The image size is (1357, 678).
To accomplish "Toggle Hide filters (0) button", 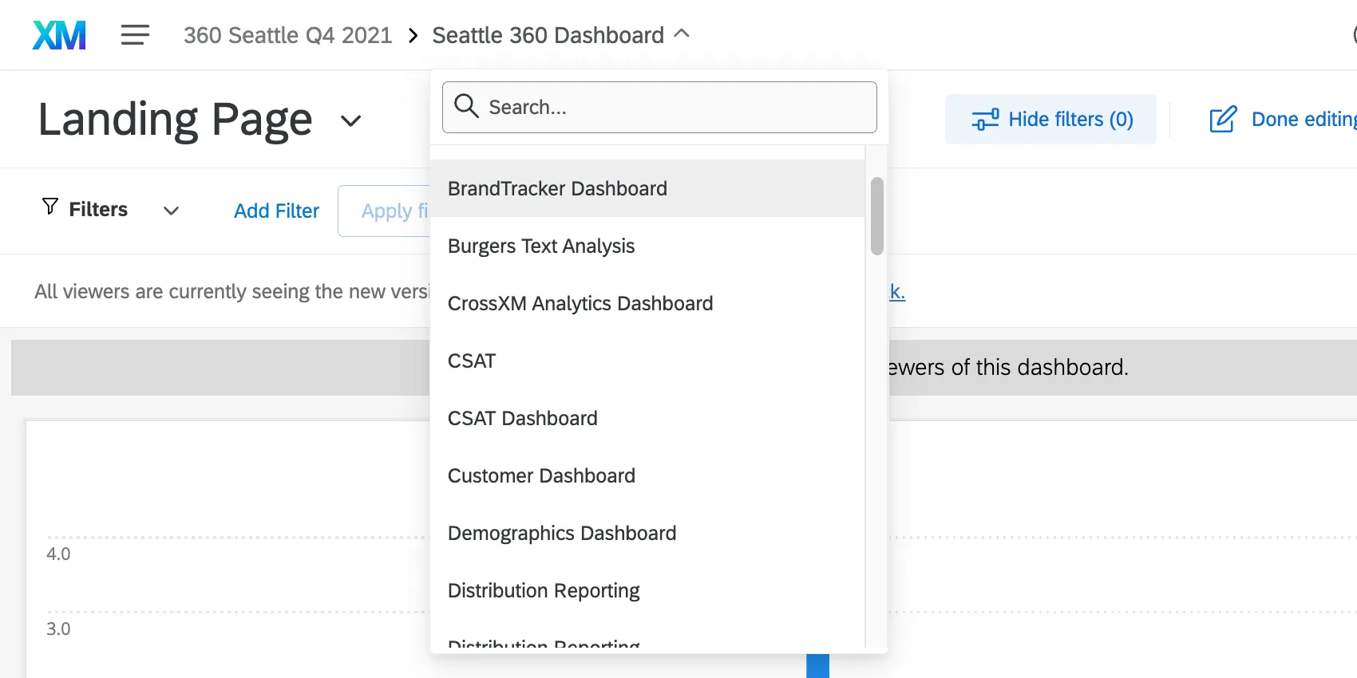I will pos(1050,120).
